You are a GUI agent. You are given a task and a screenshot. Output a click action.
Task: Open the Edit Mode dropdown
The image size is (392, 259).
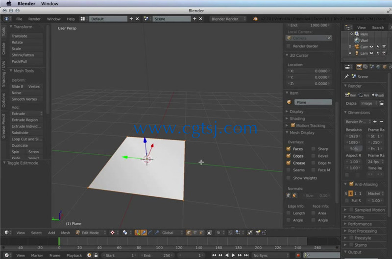(x=91, y=233)
